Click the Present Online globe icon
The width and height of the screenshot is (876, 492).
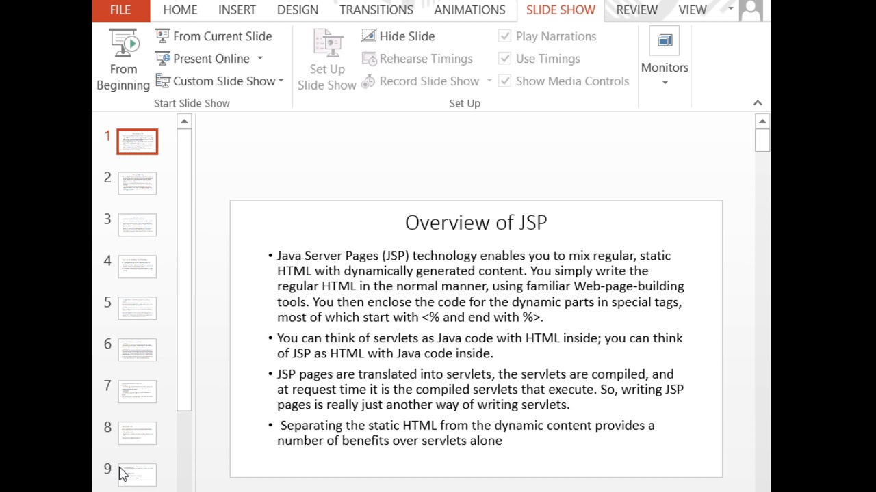(x=162, y=58)
